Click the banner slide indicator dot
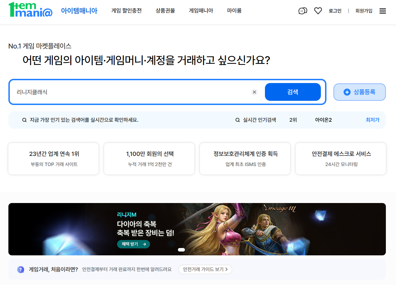The width and height of the screenshot is (396, 285). 181,250
